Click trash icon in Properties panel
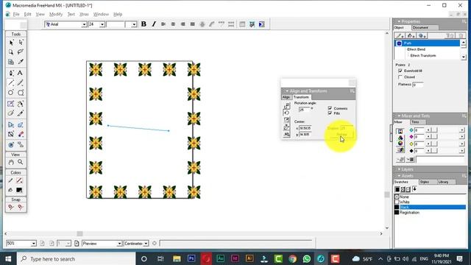The width and height of the screenshot is (471, 265). tap(461, 36)
